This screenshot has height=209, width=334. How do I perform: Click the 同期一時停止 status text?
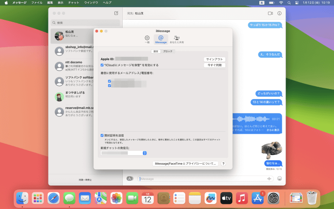pyautogui.click(x=85, y=180)
